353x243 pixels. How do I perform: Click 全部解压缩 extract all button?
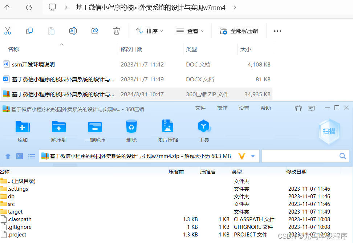(239, 31)
